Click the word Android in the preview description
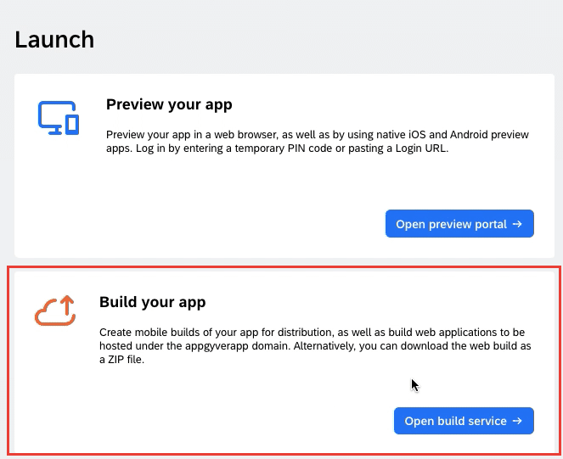The image size is (563, 459). click(469, 135)
